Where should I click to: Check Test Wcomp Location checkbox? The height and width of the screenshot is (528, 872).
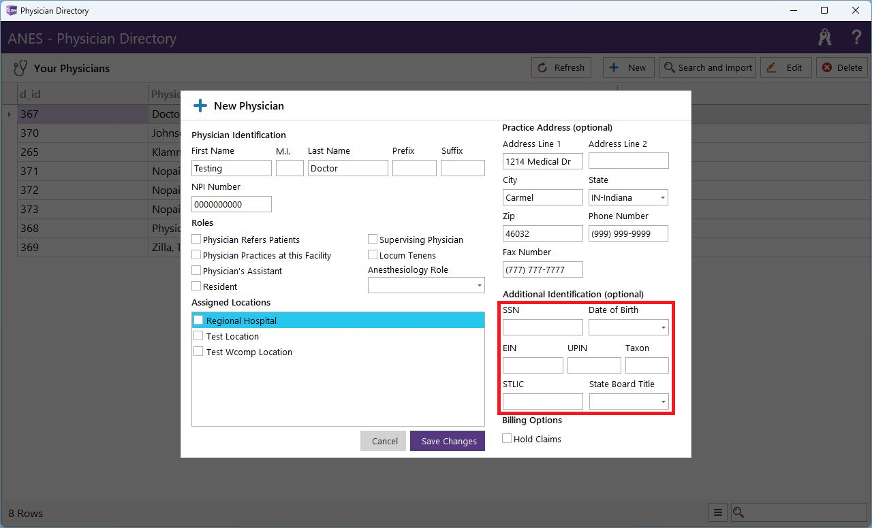tap(198, 351)
